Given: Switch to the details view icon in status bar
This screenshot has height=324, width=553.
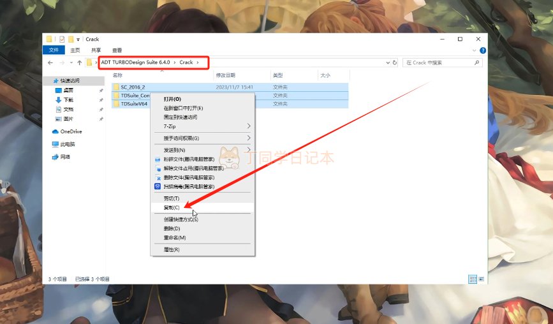Looking at the screenshot, I should pos(473,279).
